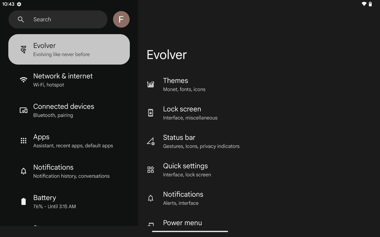Click 'Assistant, recent apps, default apps' text
This screenshot has width=380, height=237.
click(73, 146)
